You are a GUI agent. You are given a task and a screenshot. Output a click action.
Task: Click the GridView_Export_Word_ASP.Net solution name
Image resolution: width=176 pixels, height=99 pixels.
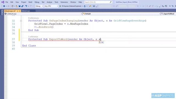(127, 2)
